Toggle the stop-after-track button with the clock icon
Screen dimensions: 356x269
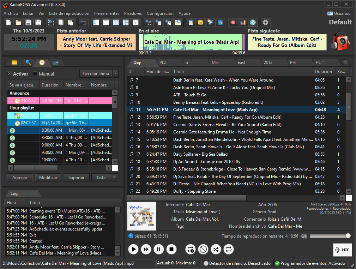(x=190, y=250)
